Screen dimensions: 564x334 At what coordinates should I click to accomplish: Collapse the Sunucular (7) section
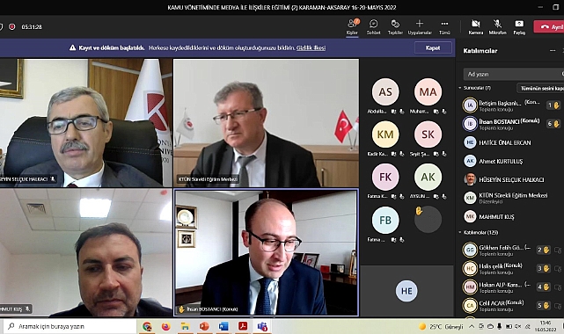click(460, 88)
